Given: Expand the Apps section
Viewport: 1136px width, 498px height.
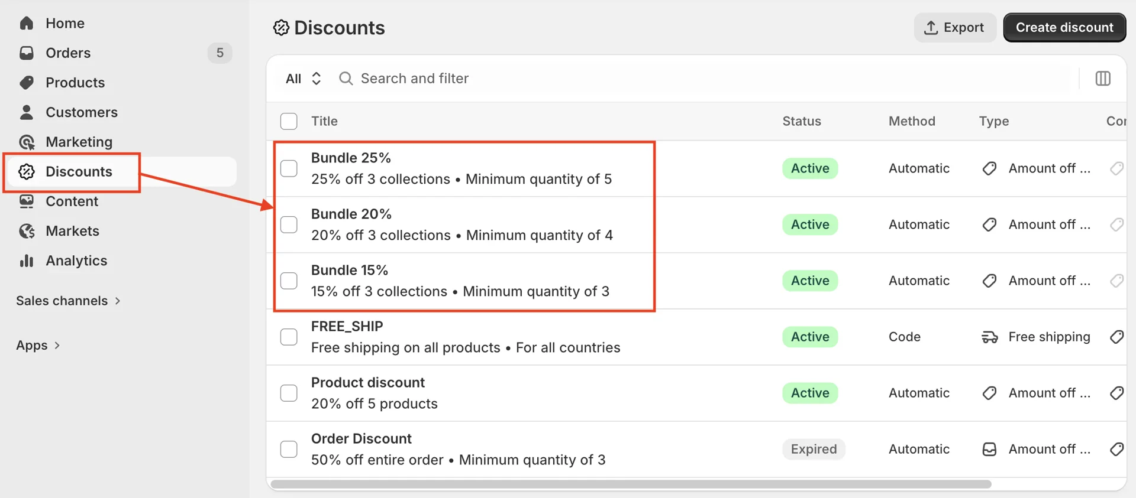Looking at the screenshot, I should coord(38,346).
